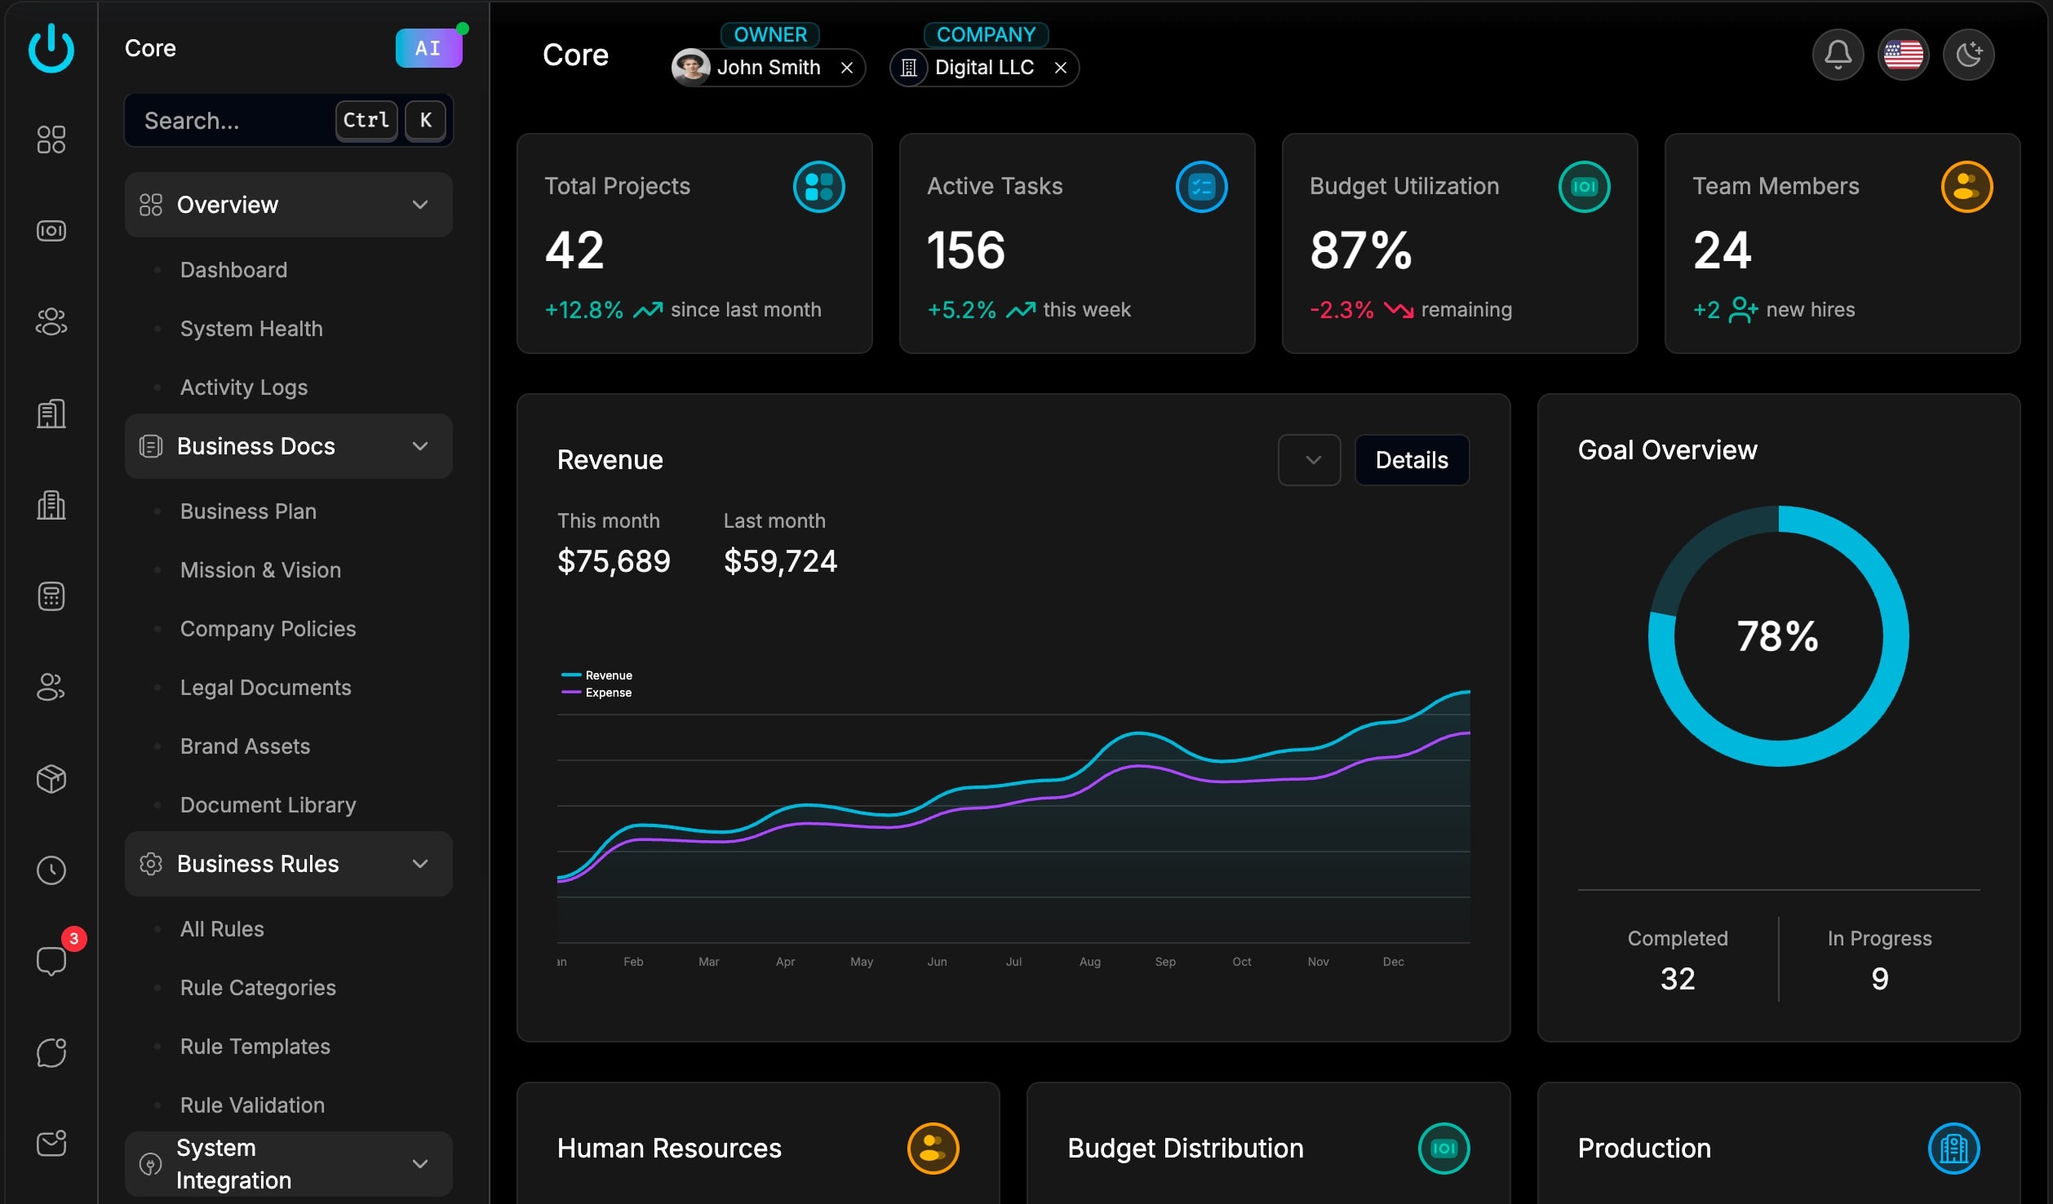The image size is (2053, 1204).
Task: Click the AI badge button
Action: 428,49
